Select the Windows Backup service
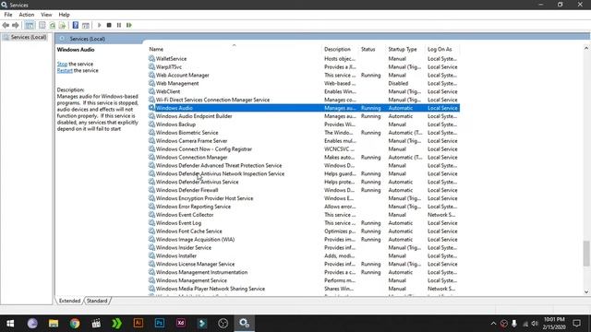 pos(304,125)
